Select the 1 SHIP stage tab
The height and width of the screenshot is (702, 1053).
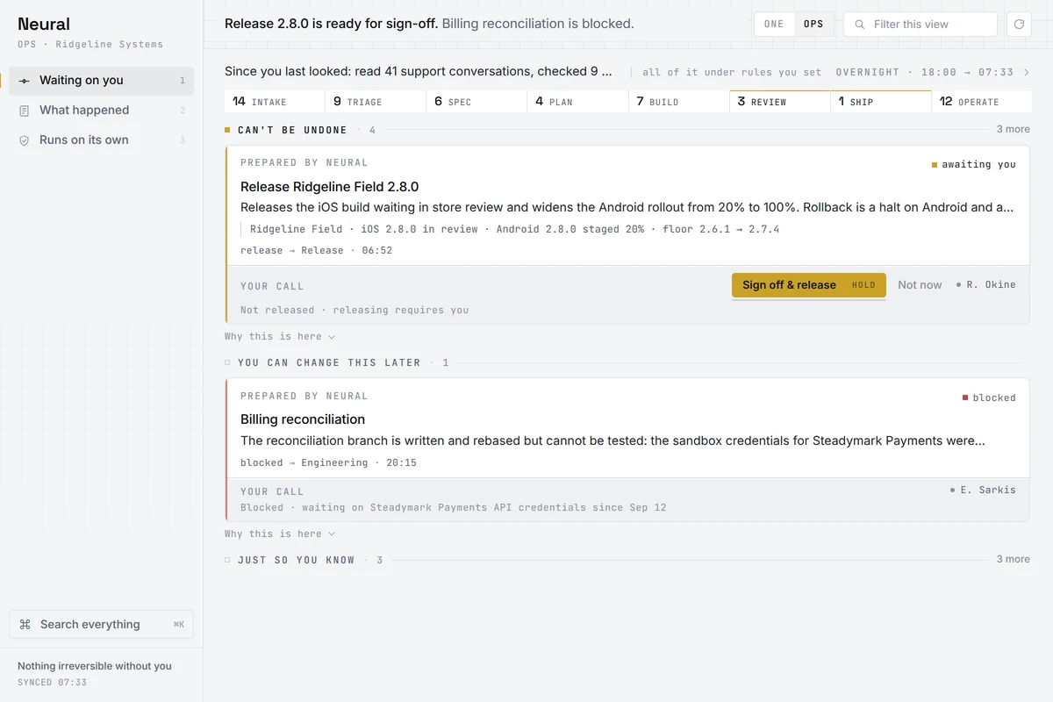[881, 102]
